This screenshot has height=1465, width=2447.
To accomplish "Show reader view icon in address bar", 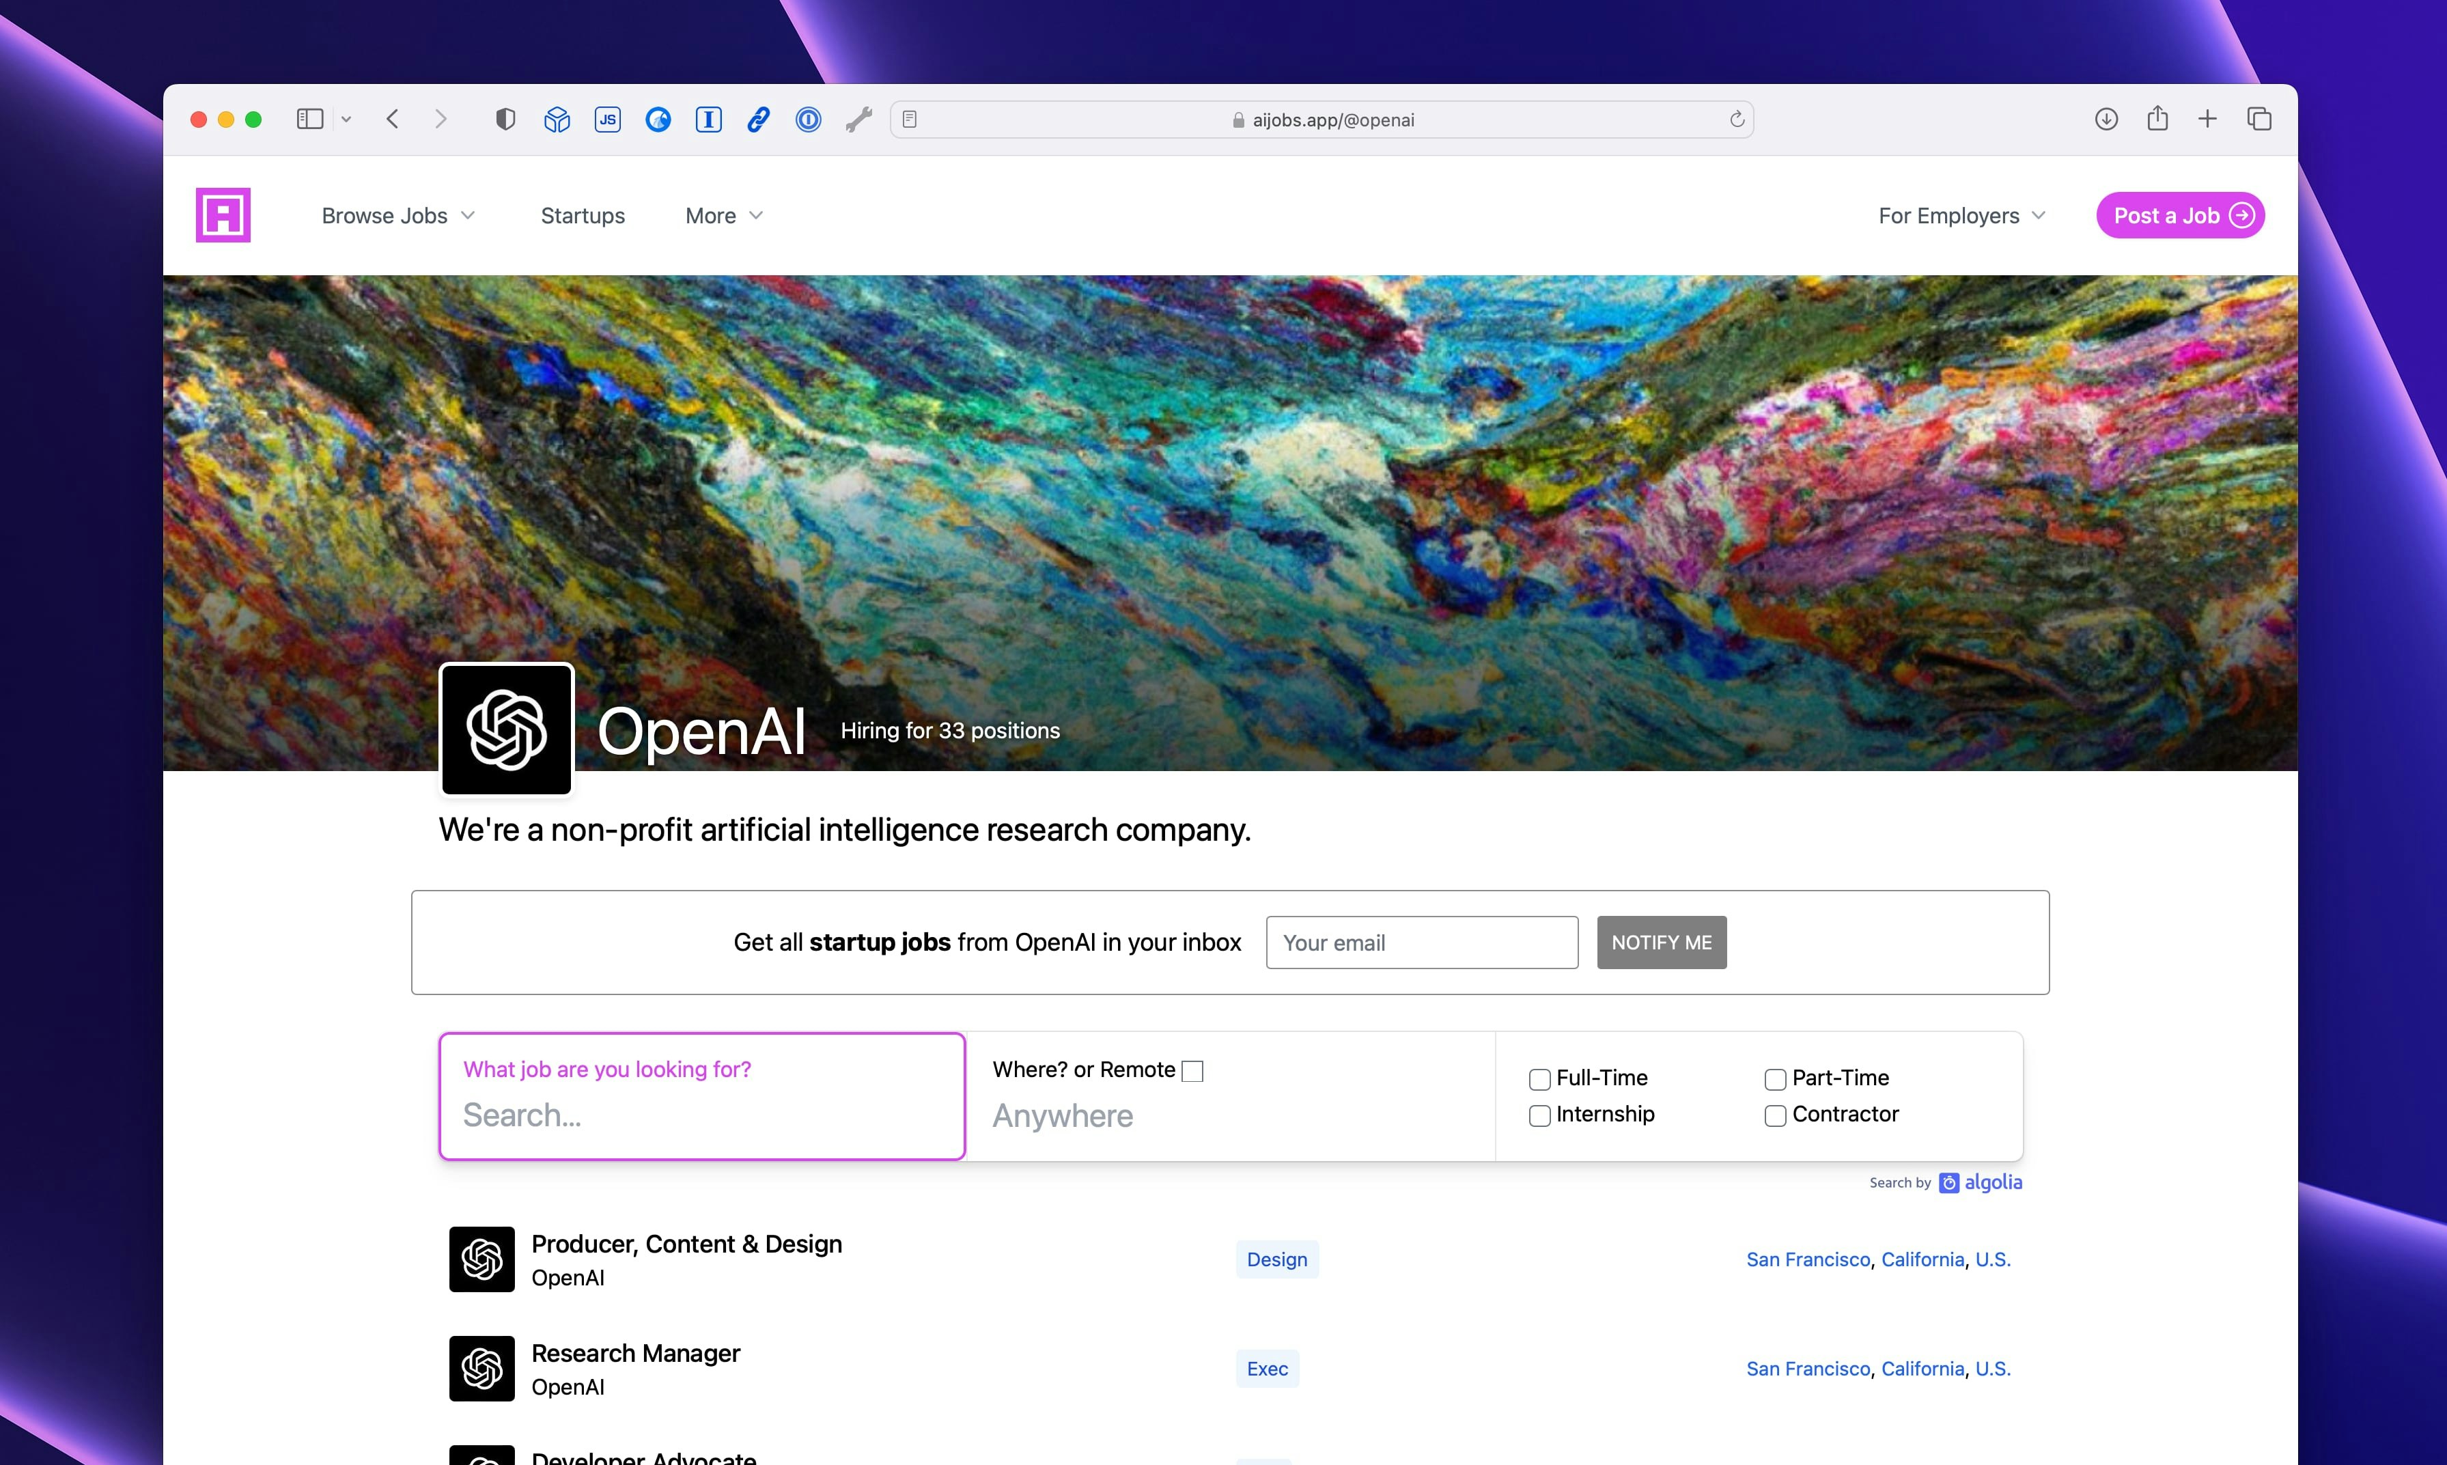I will click(910, 120).
